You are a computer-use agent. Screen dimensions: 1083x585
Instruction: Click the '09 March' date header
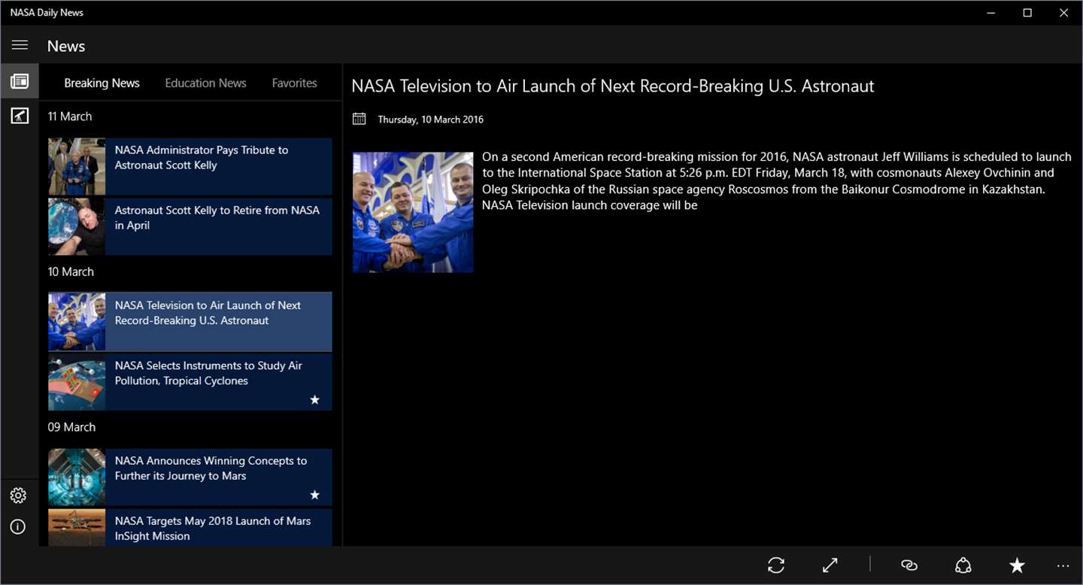pos(71,427)
